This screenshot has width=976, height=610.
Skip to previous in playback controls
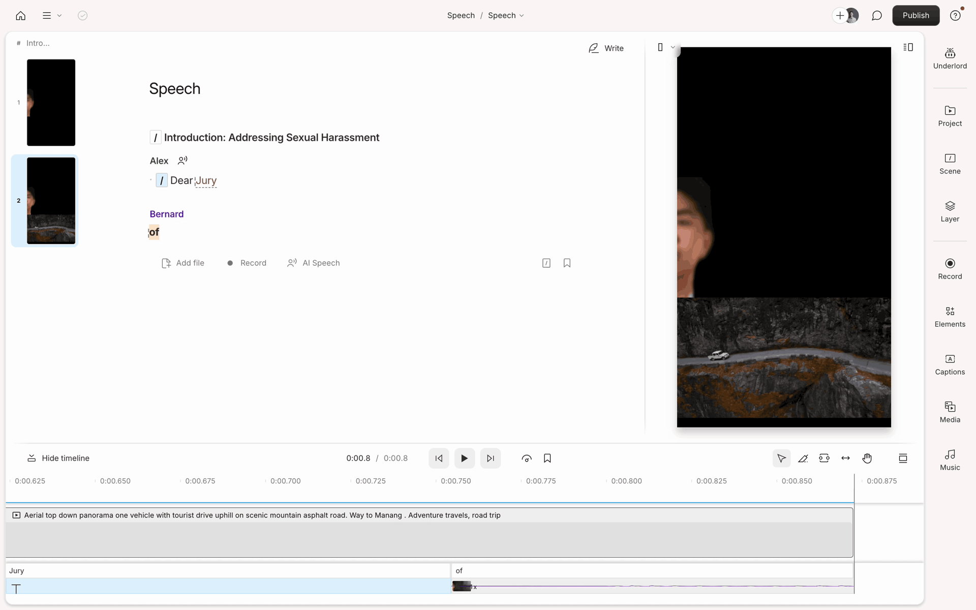click(439, 458)
